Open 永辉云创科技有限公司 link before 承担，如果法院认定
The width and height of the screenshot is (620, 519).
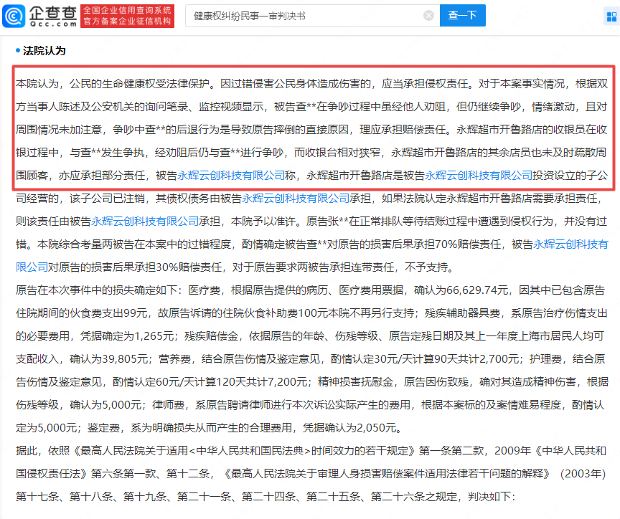tap(296, 199)
